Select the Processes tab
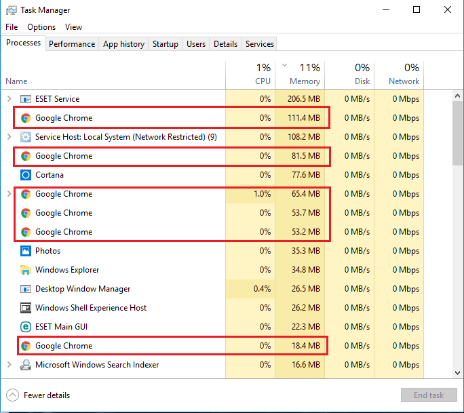The width and height of the screenshot is (464, 413). coord(23,43)
